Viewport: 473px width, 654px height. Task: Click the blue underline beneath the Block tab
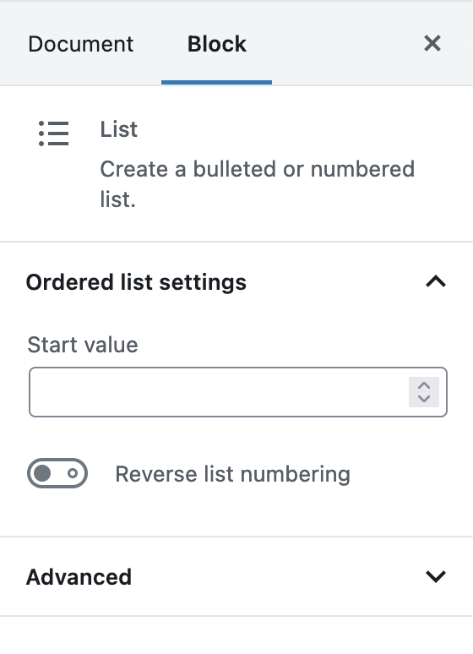[x=216, y=83]
